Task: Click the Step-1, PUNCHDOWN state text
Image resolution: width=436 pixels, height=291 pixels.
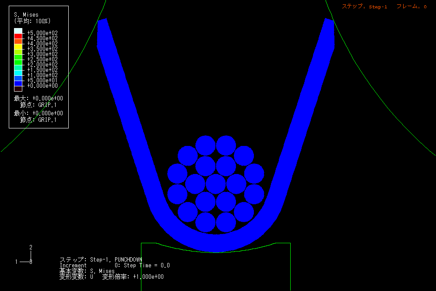Action: coord(101,259)
